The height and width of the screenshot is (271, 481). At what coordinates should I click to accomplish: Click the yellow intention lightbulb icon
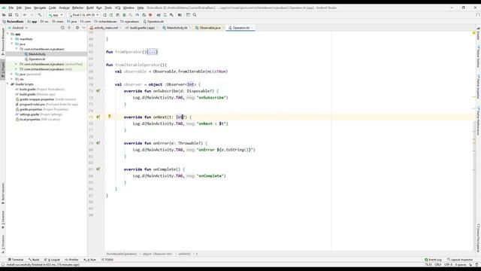point(109,117)
